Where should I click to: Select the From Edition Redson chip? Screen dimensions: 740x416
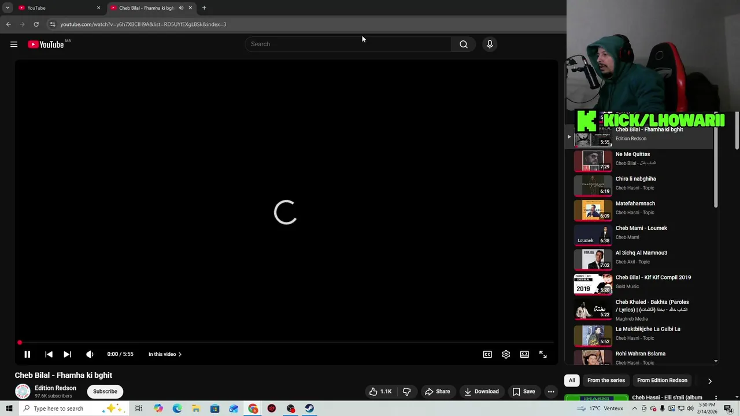point(662,380)
